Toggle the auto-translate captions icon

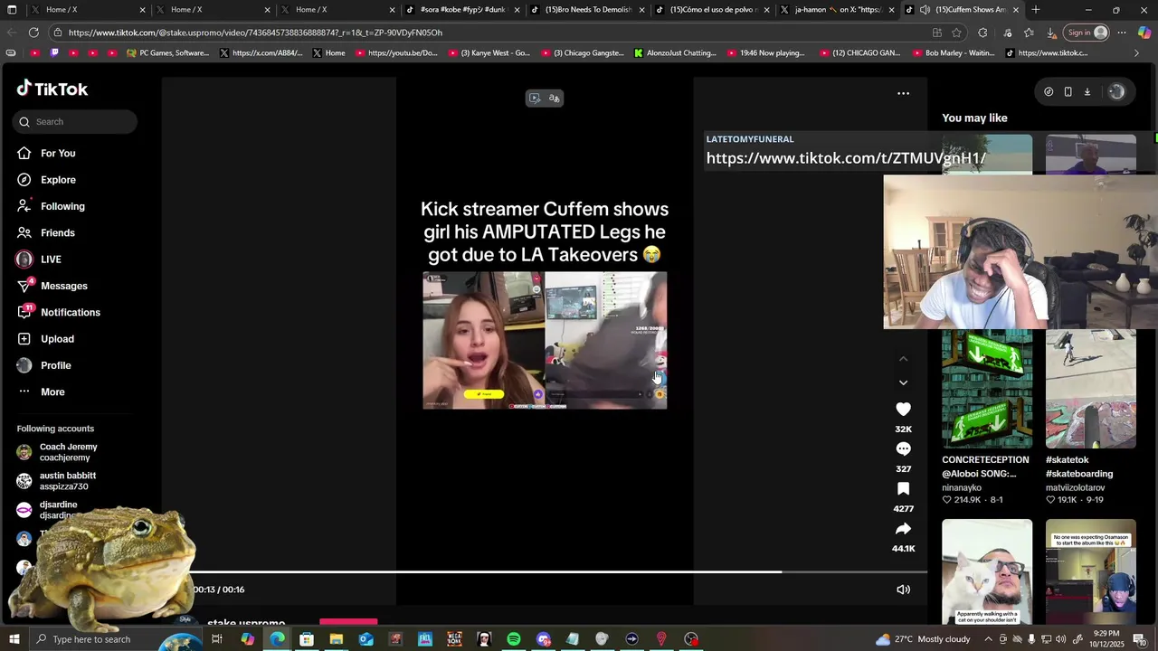(554, 98)
